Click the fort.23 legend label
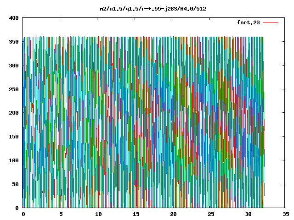Screen dimensions: 294x220 coord(248,22)
